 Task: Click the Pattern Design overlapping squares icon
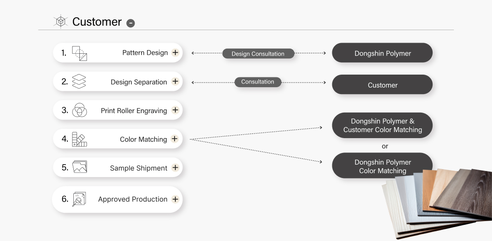79,53
